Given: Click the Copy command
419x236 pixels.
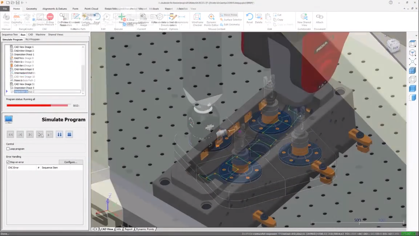Looking at the screenshot, I should click(x=278, y=20).
